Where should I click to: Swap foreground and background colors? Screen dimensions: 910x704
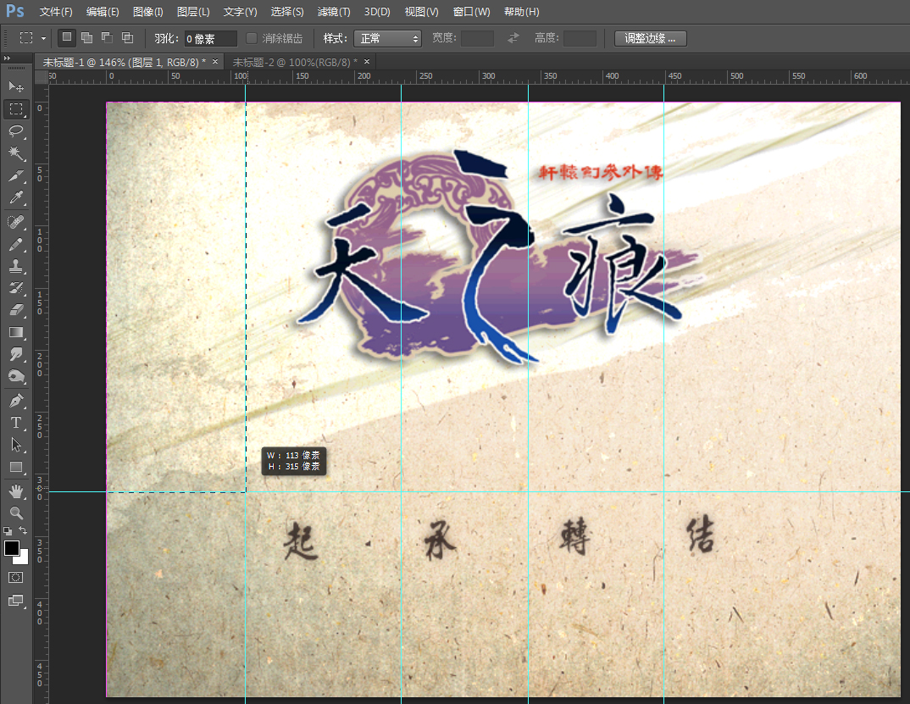click(x=23, y=530)
